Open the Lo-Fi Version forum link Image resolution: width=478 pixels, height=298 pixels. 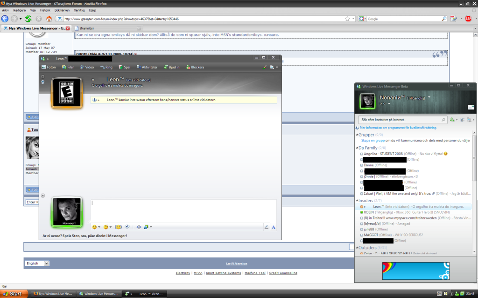[x=237, y=264]
